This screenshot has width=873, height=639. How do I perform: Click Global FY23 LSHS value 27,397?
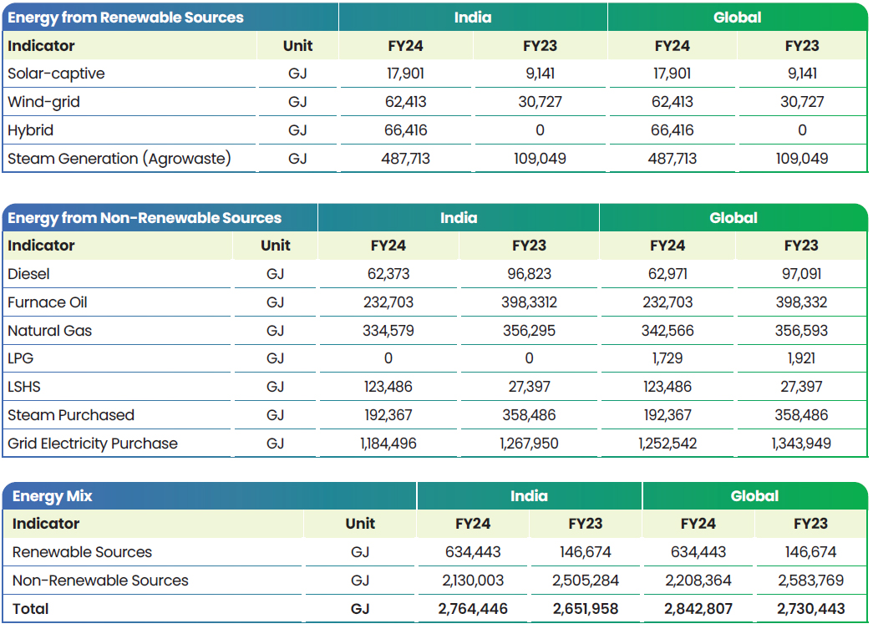(x=801, y=386)
